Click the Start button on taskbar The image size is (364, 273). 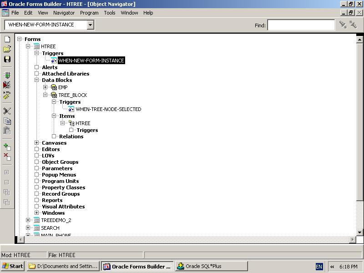click(x=13, y=266)
